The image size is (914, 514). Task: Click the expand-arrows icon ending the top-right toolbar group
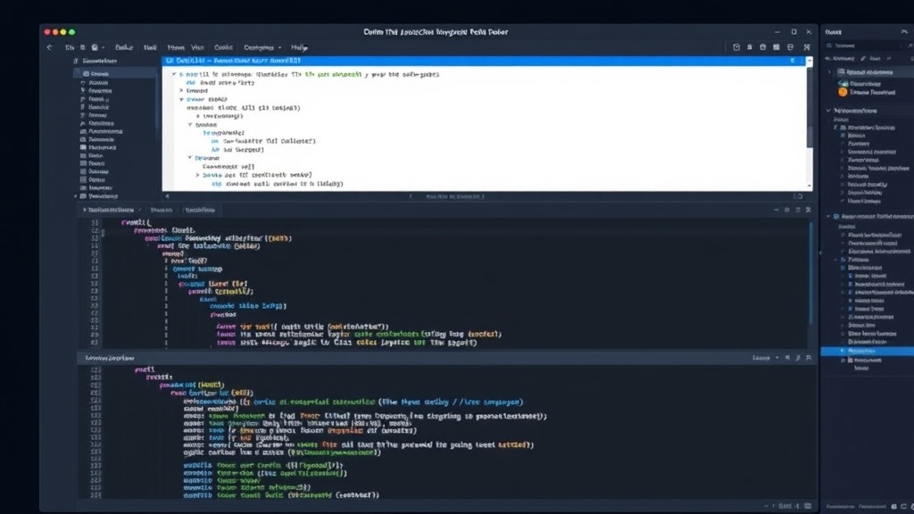807,47
